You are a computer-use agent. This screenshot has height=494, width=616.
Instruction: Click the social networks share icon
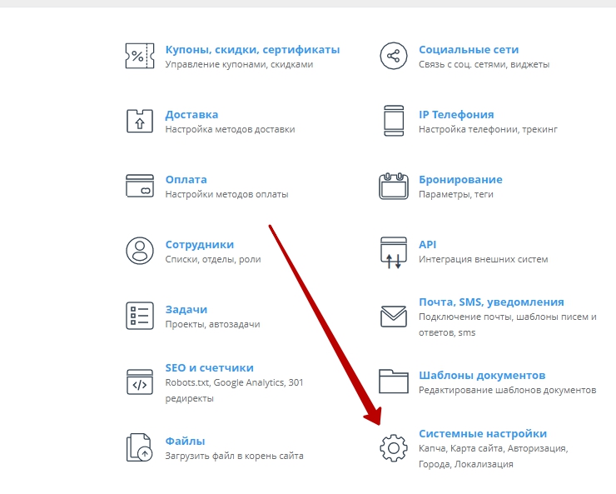pos(393,56)
